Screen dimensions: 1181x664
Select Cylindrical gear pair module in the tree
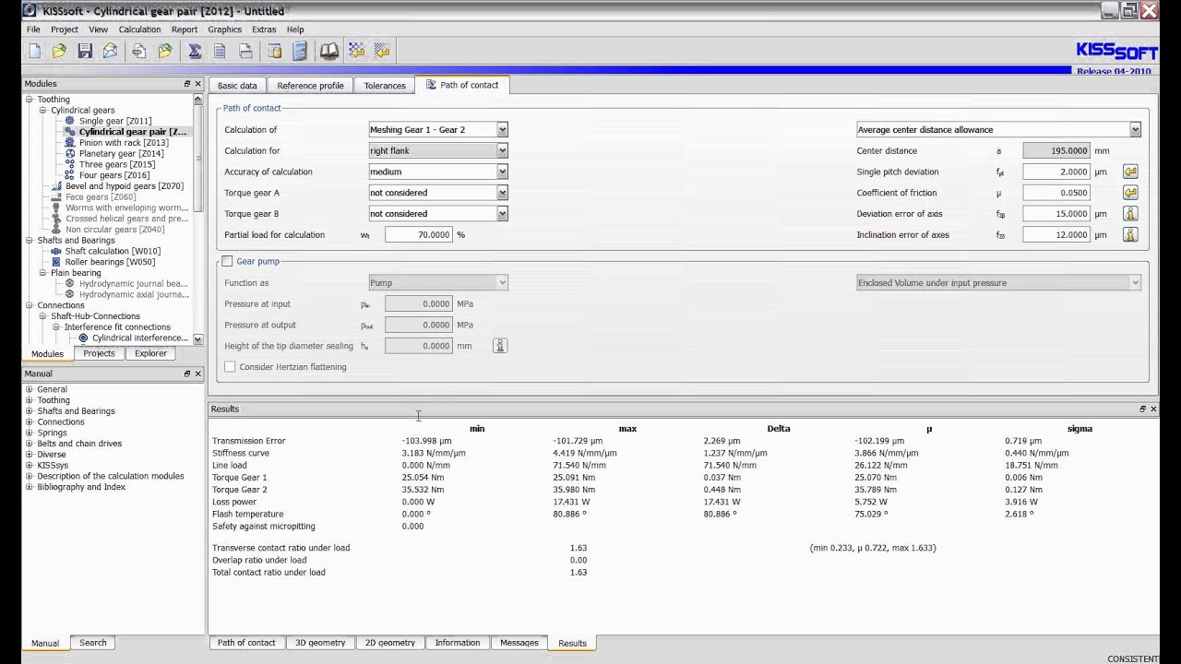pos(132,132)
